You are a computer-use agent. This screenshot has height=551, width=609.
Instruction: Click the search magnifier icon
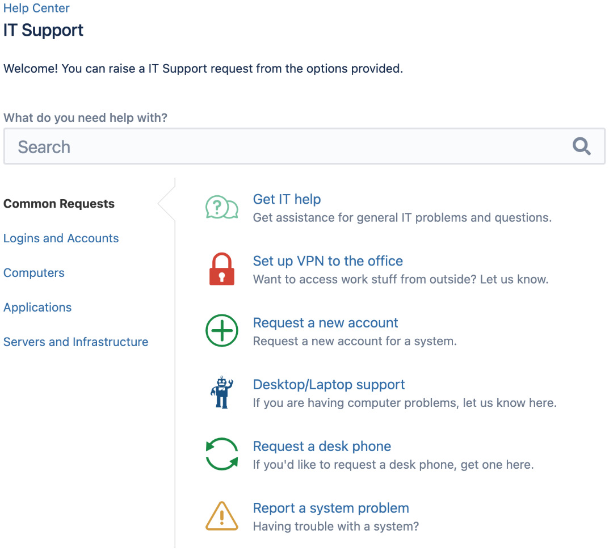[x=581, y=146]
